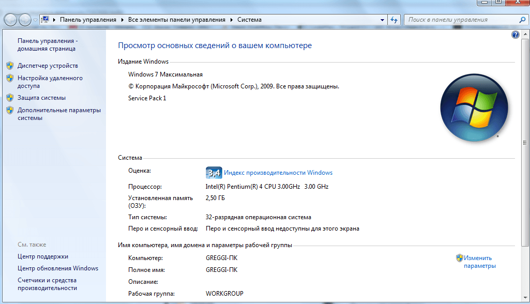Viewport: 530px width, 304px height.
Task: Open Центр поддержки link
Action: tap(43, 256)
